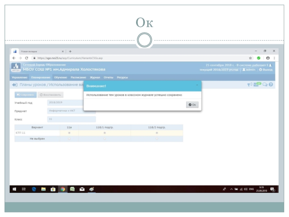Image resolution: width=289 pixels, height=217 pixels.
Task: Open the Учебный год 2018/2019 dropdown
Action: [65, 102]
